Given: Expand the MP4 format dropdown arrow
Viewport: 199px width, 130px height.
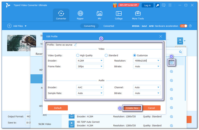Looking at the screenshot, I should 185,41.
